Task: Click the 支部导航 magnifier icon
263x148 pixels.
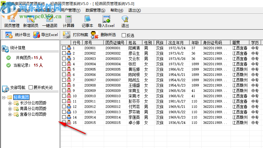Action: [x=6, y=89]
